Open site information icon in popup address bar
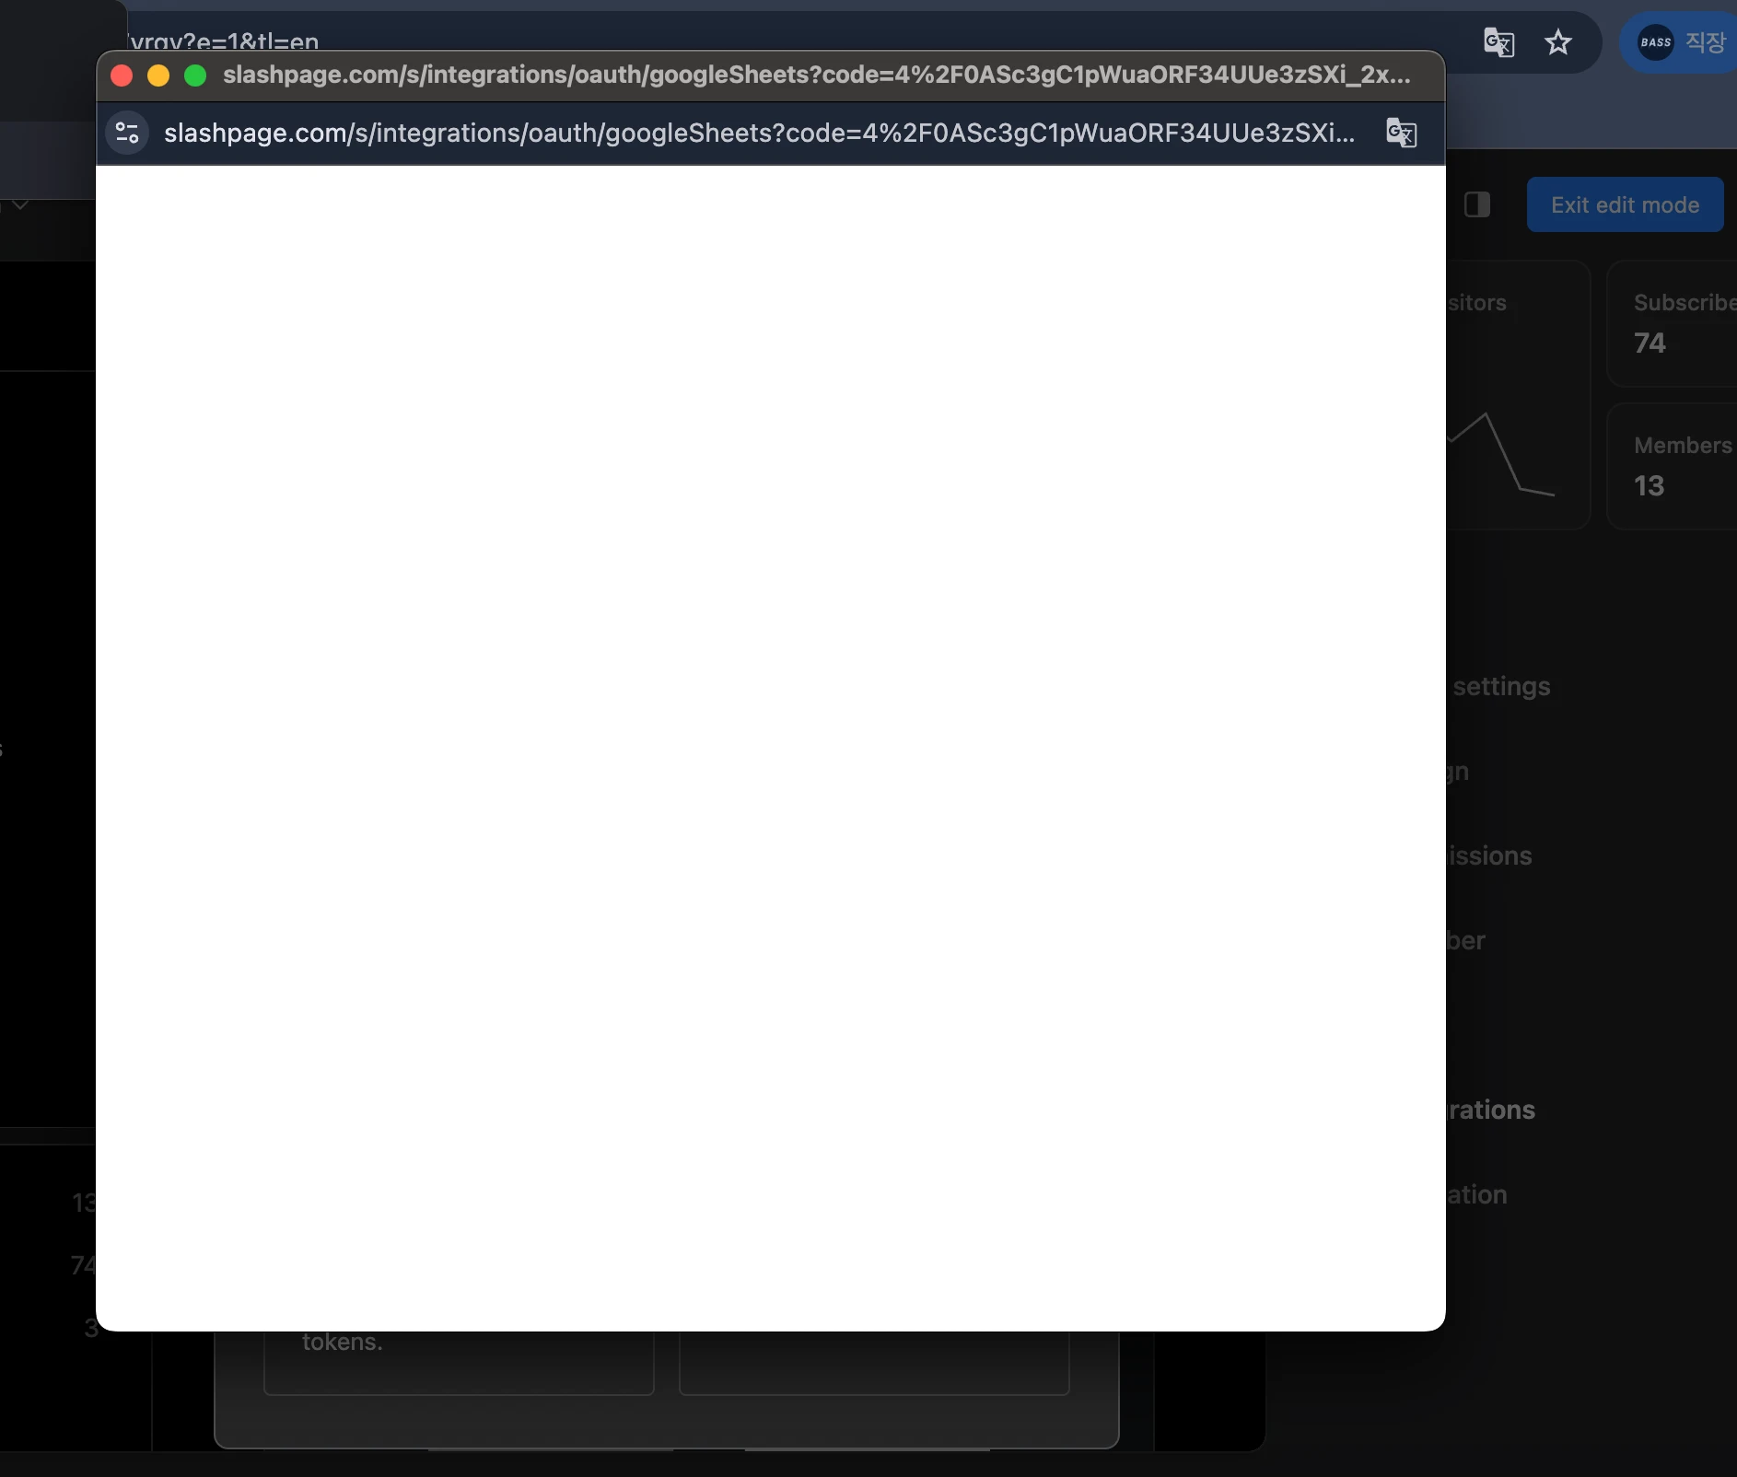1737x1477 pixels. (x=127, y=134)
